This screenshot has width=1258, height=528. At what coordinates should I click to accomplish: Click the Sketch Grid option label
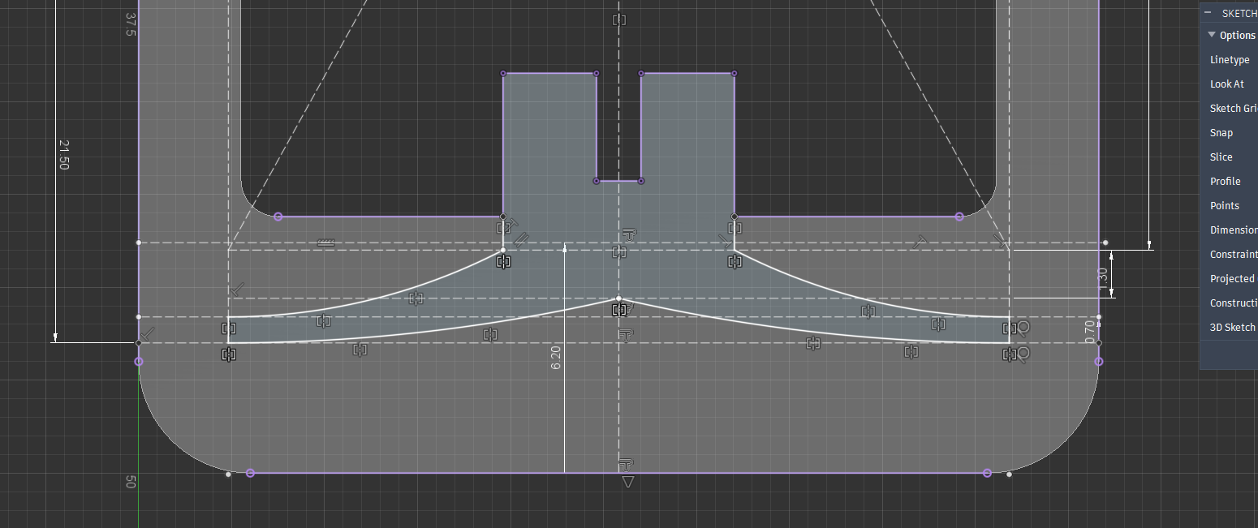(1234, 109)
